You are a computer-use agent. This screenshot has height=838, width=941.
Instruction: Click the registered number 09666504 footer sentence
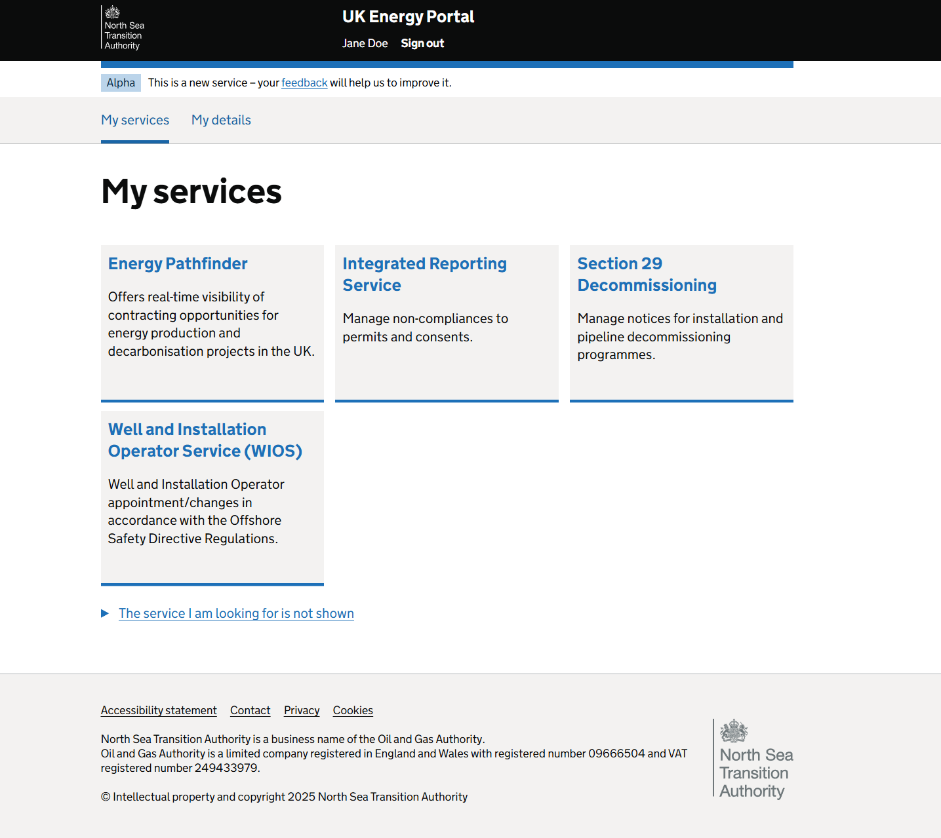[x=394, y=761]
